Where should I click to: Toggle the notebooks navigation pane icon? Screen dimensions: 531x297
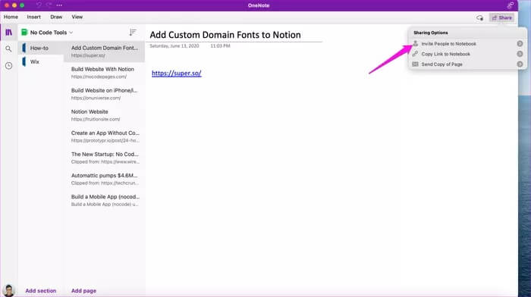click(9, 32)
